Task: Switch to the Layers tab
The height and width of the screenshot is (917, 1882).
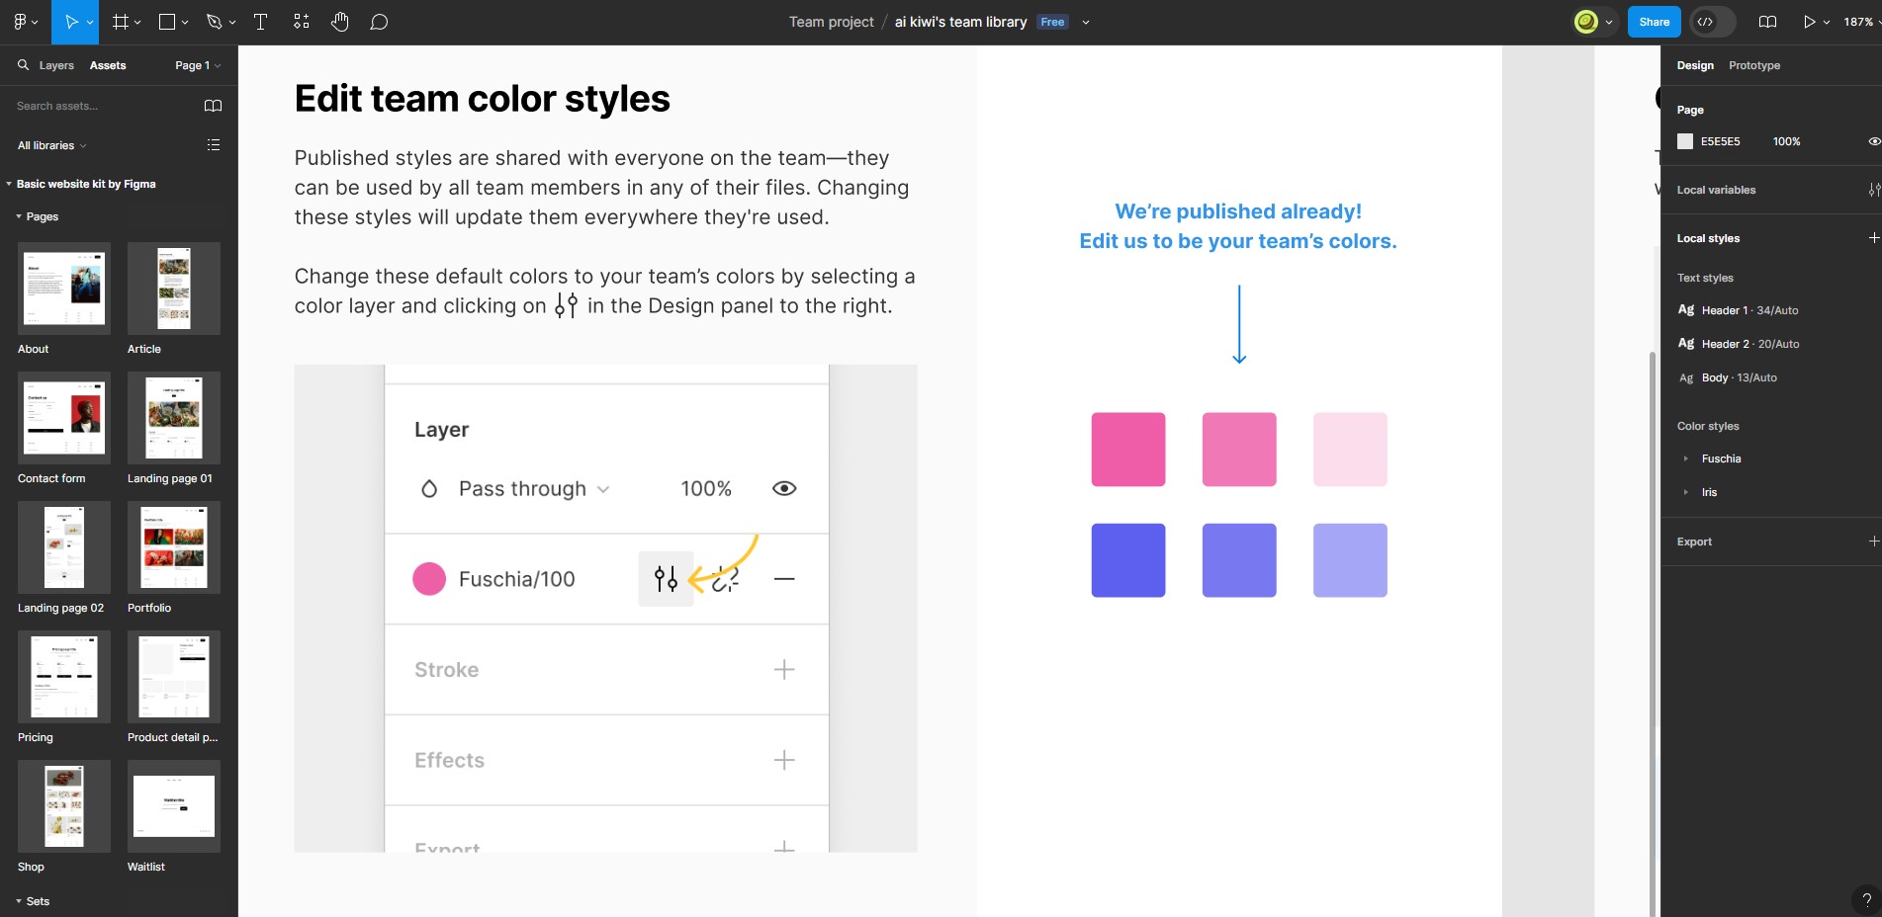Action: click(56, 65)
